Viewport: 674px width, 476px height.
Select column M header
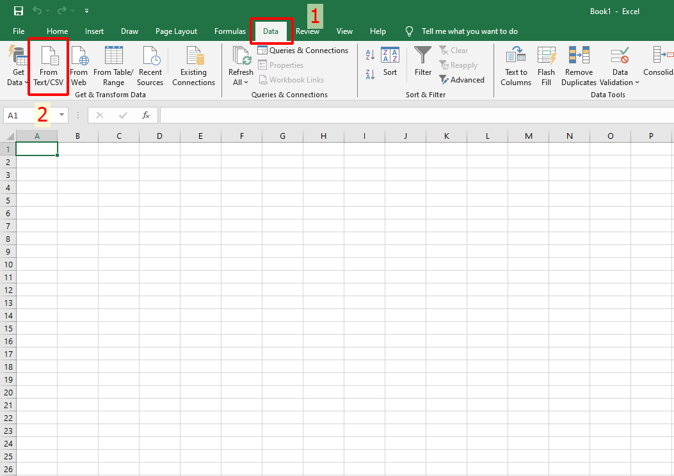[528, 136]
